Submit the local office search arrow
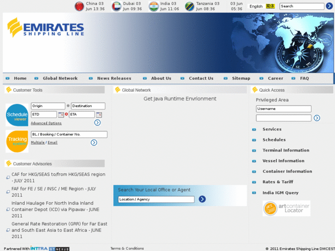Image resolution: width=335 pixels, height=251 pixels. [202, 199]
